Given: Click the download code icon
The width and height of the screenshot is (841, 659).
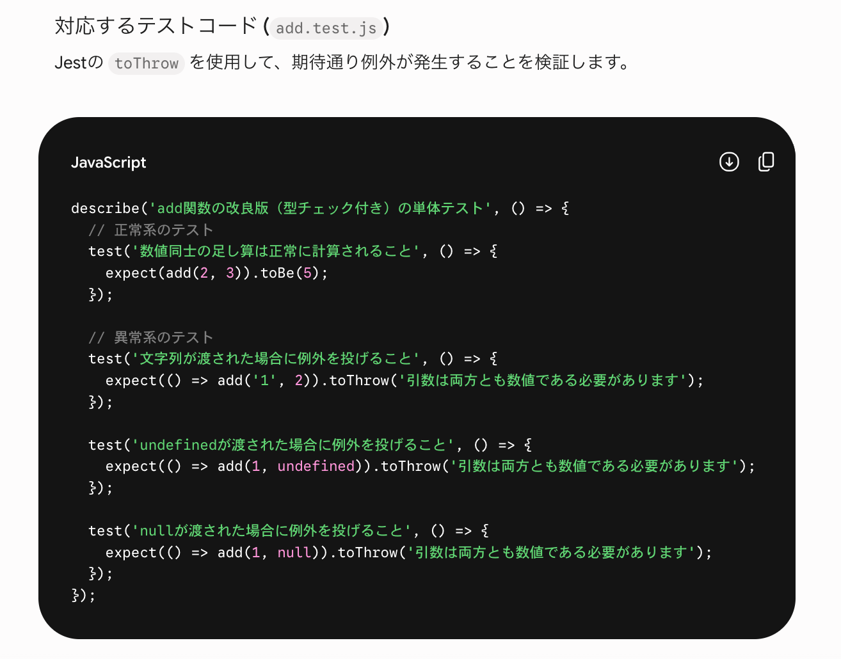Looking at the screenshot, I should [729, 162].
